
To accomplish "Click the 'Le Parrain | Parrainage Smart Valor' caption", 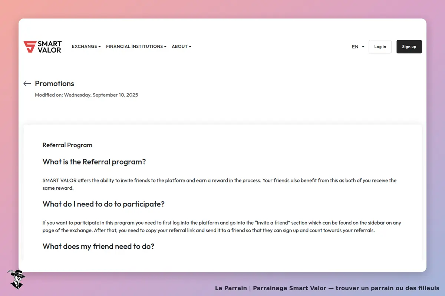I will 327,288.
